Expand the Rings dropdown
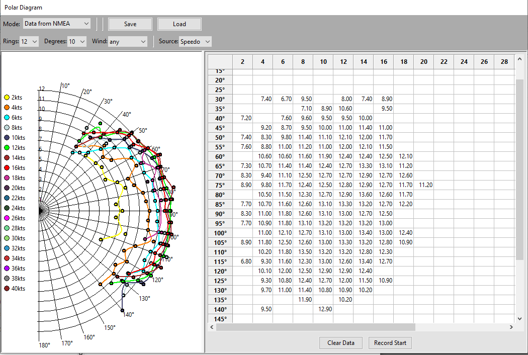The image size is (528, 355). (x=29, y=42)
